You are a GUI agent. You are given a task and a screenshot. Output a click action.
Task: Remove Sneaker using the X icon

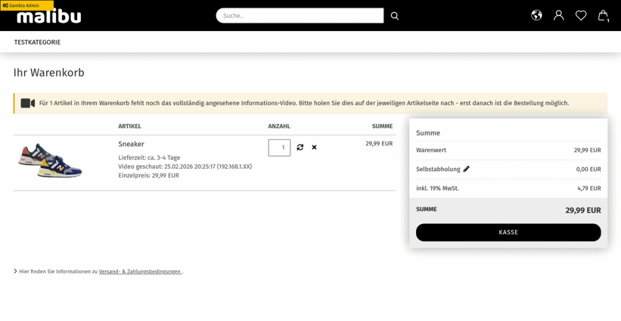point(314,147)
